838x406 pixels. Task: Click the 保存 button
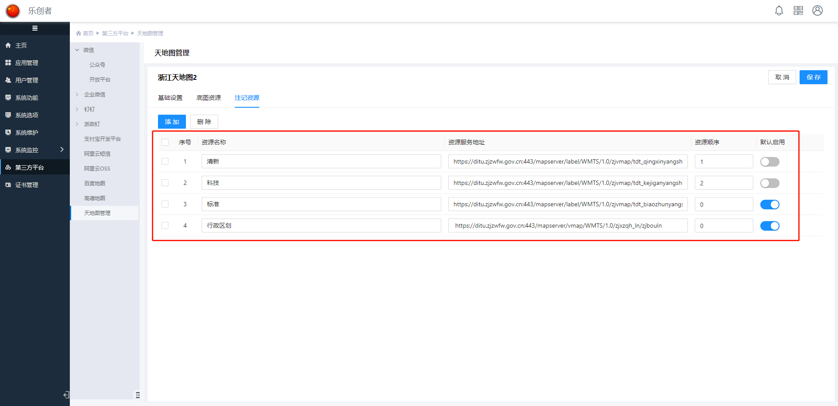tap(813, 77)
